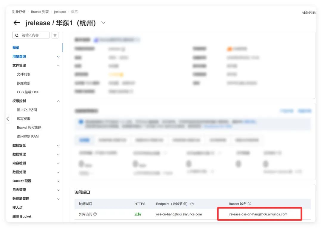This screenshot has height=228, width=322.
Task: Click the 内容检测 menu label
Action: [x=19, y=163]
